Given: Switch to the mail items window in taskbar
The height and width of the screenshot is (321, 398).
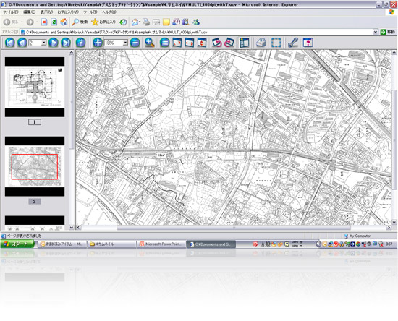Looking at the screenshot, I should tap(62, 244).
